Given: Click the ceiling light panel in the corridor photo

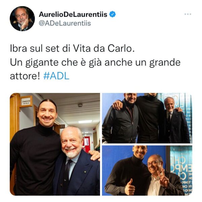Looking at the screenshot, I should [85, 122].
